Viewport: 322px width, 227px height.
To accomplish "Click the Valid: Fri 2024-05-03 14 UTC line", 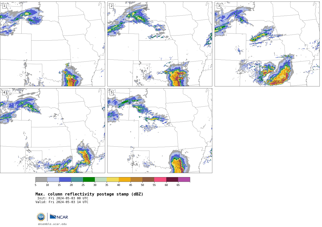I will click(x=62, y=202).
